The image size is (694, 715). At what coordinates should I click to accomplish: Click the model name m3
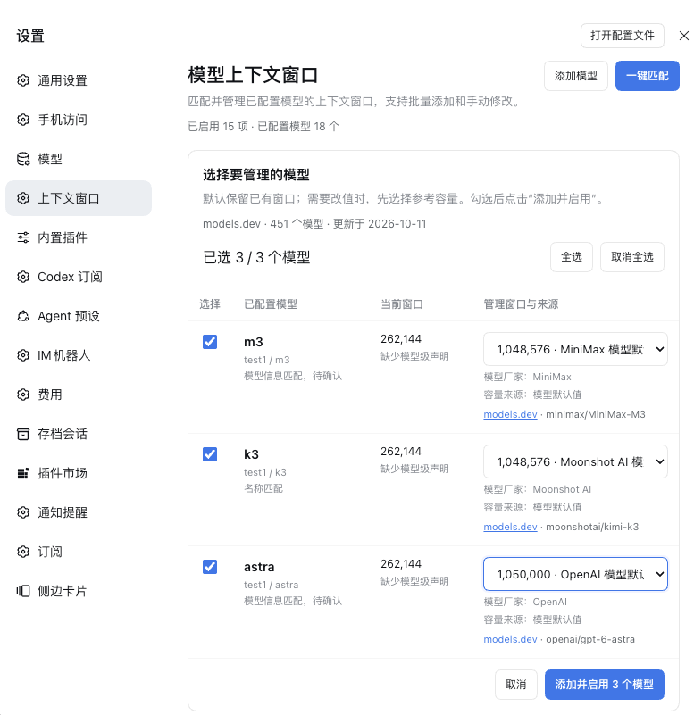(254, 342)
